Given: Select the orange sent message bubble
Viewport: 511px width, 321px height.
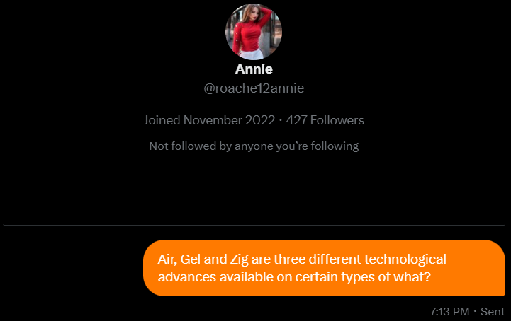Looking at the screenshot, I should click(325, 268).
